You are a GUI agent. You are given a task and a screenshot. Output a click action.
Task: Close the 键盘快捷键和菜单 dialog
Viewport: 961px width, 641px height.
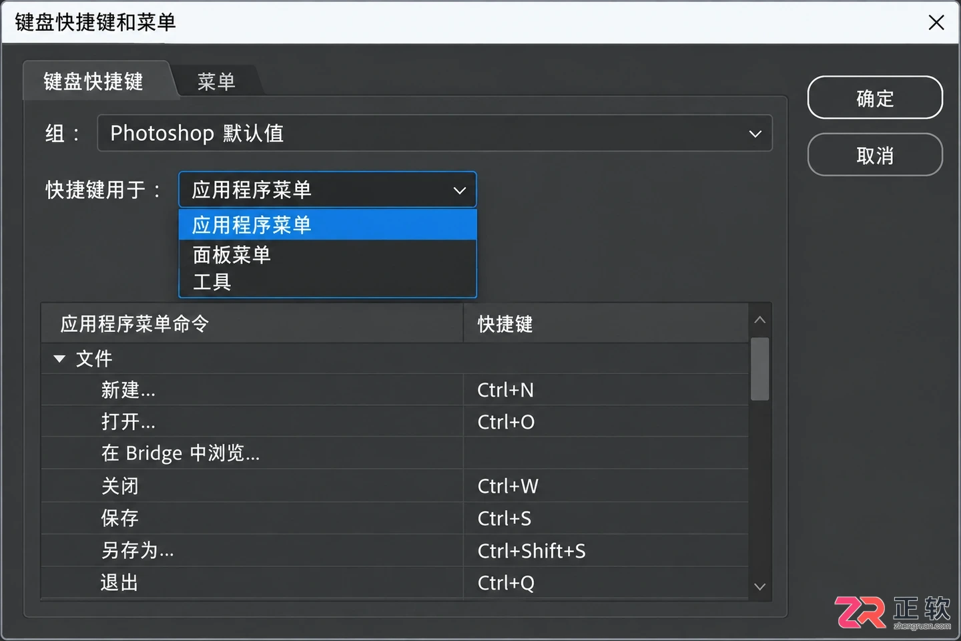(x=936, y=22)
